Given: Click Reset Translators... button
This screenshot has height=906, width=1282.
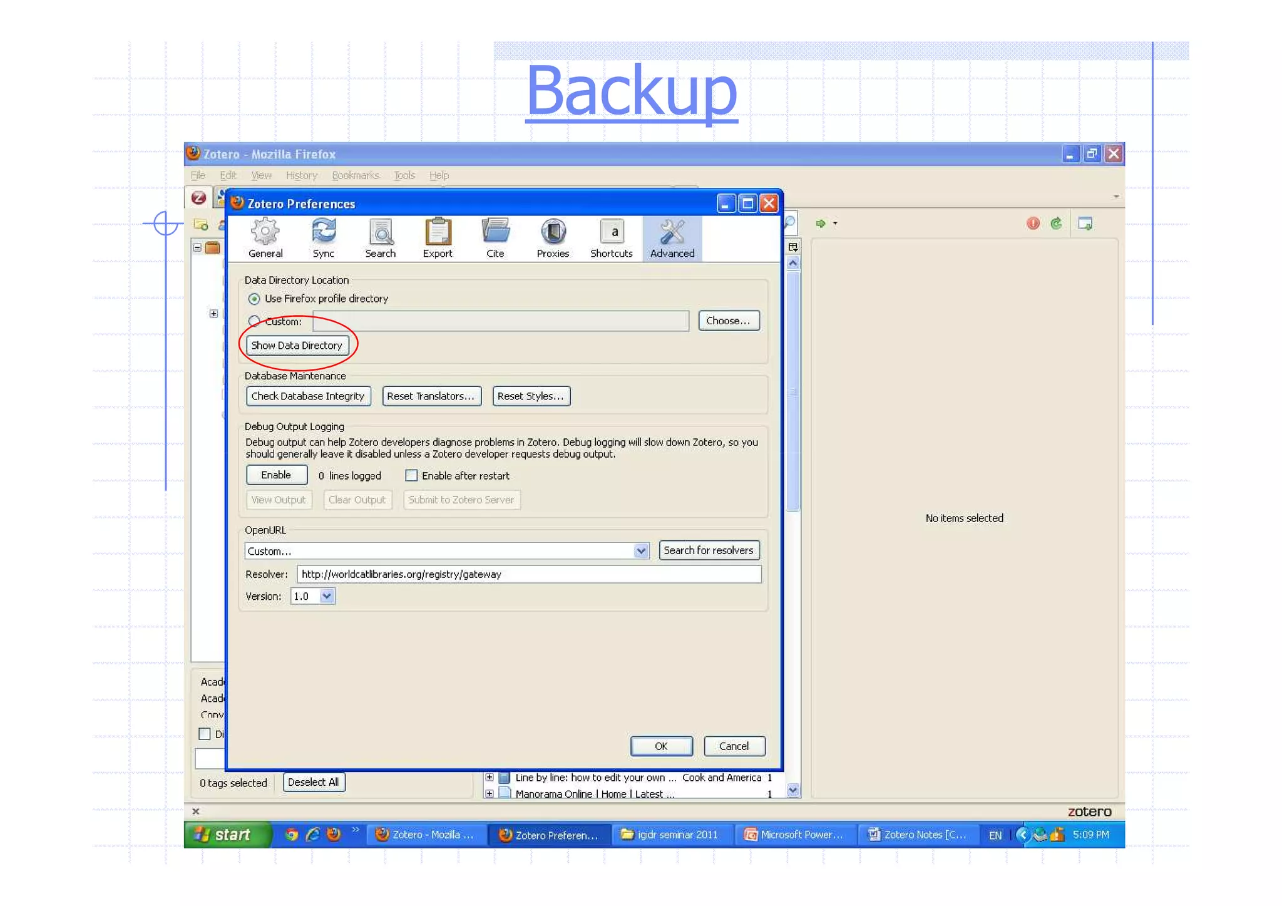Looking at the screenshot, I should (431, 396).
